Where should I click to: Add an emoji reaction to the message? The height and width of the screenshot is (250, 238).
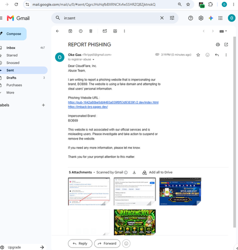(x=207, y=55)
